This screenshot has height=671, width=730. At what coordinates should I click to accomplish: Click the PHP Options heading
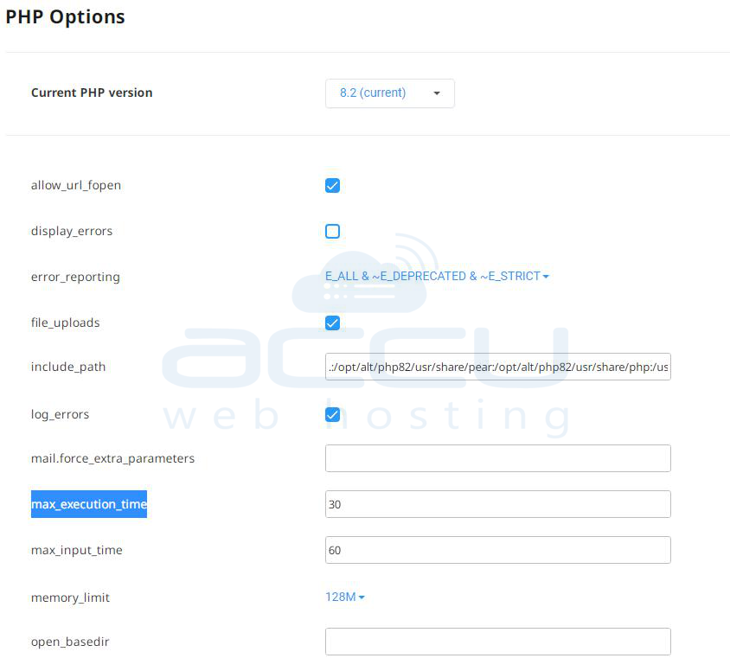click(x=66, y=17)
